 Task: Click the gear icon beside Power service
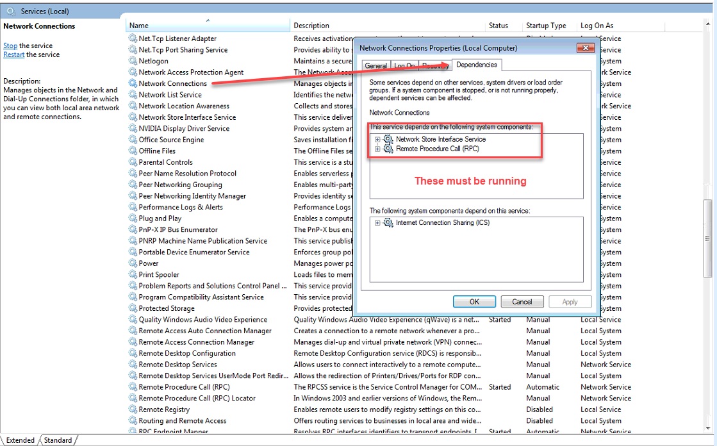click(x=133, y=263)
